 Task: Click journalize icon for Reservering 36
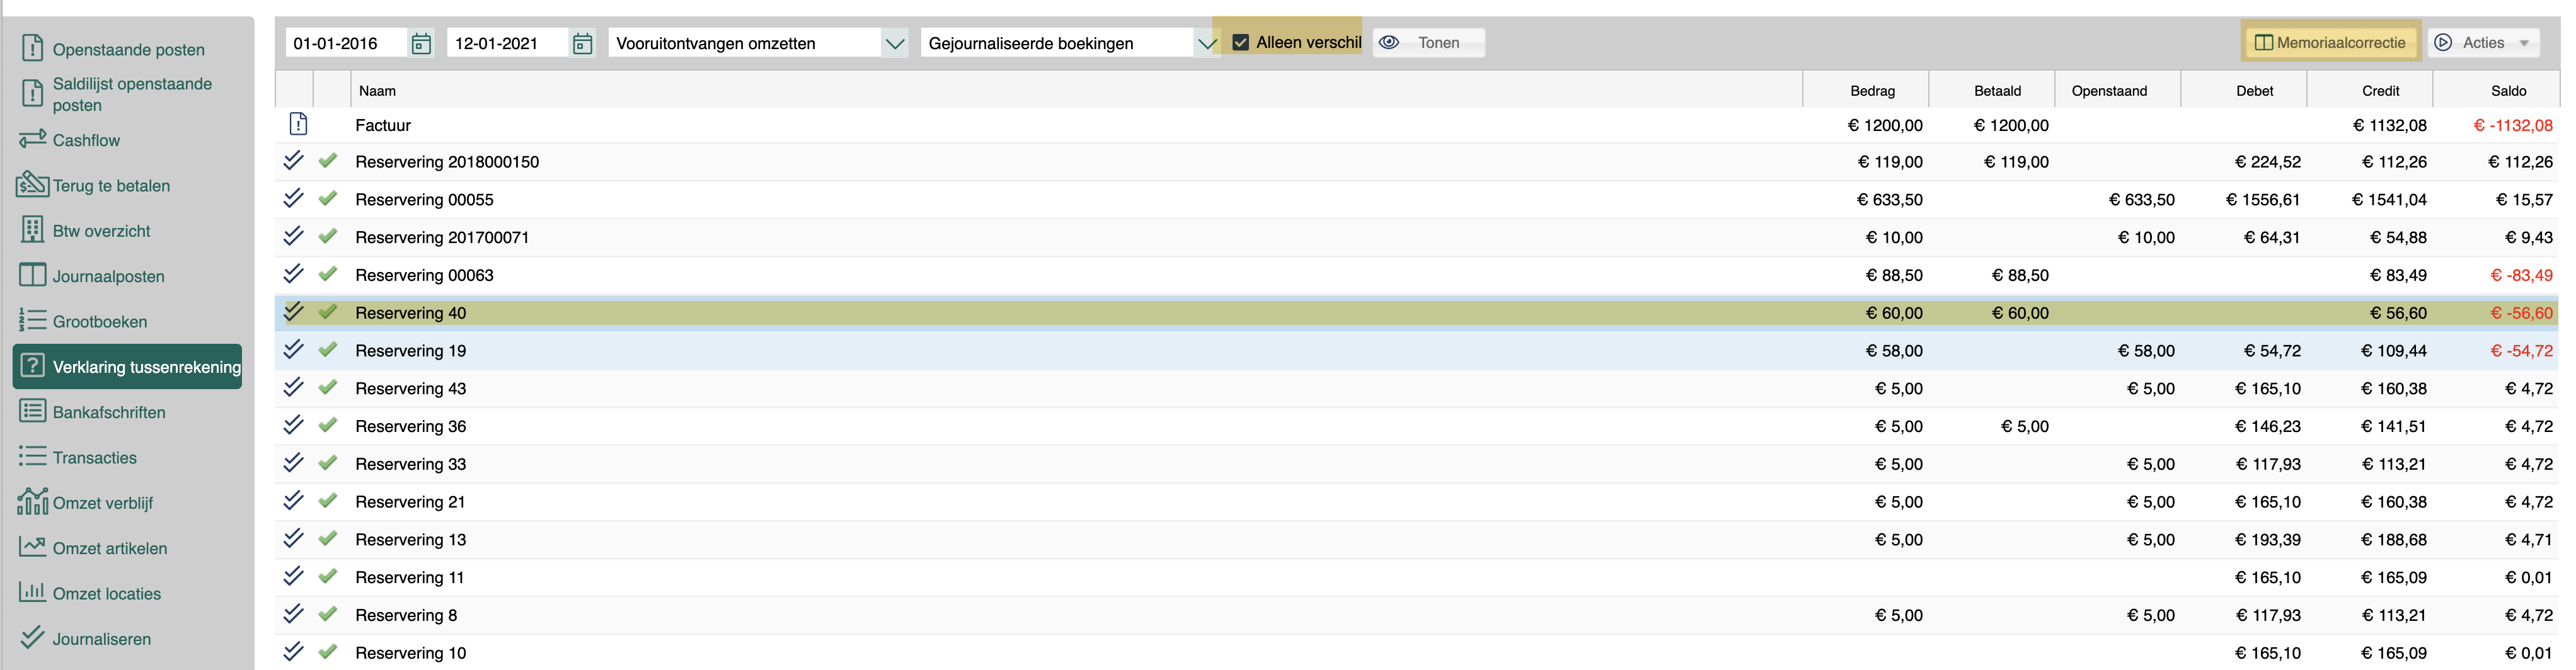[293, 425]
